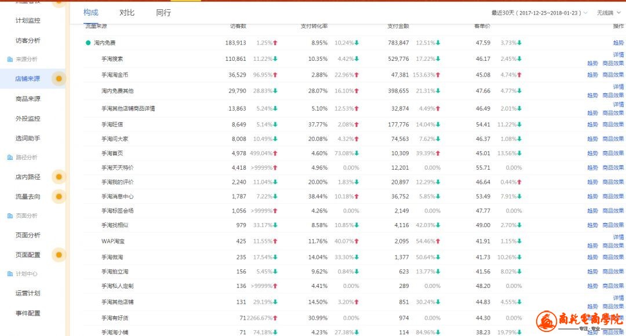Screen dimensions: 626x336
Task: Go to 商品来源 in the sidebar
Action: (28, 98)
